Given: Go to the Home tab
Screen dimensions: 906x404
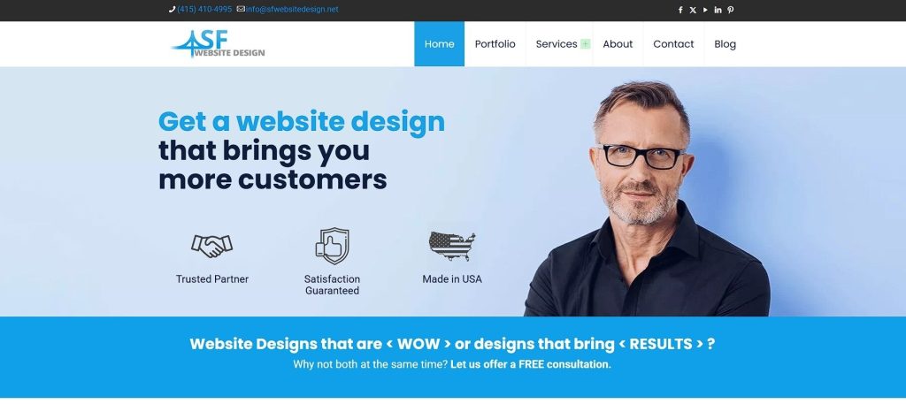Looking at the screenshot, I should click(439, 44).
